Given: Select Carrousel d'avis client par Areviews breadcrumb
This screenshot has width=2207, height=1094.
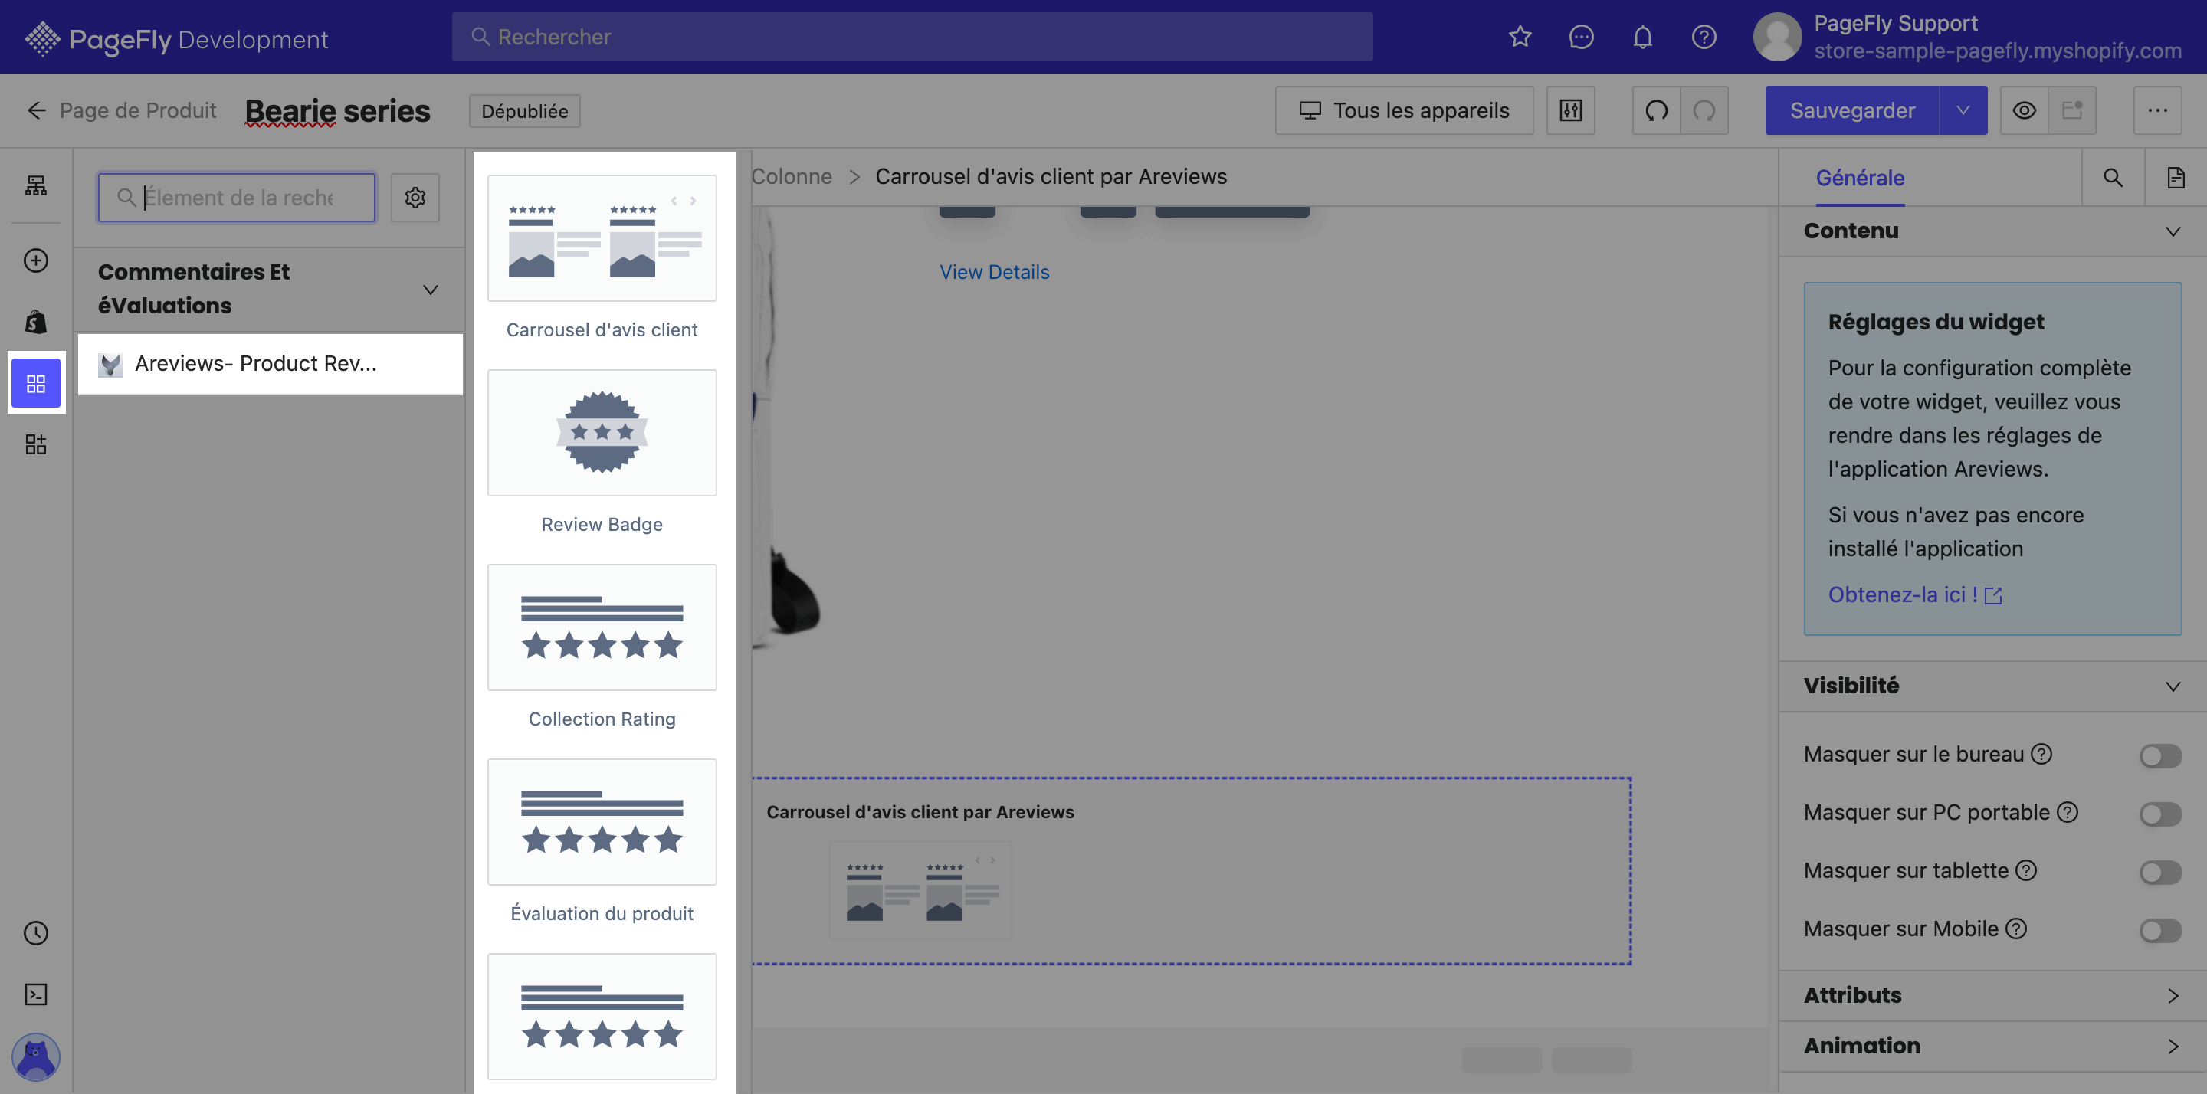Looking at the screenshot, I should (x=1051, y=176).
